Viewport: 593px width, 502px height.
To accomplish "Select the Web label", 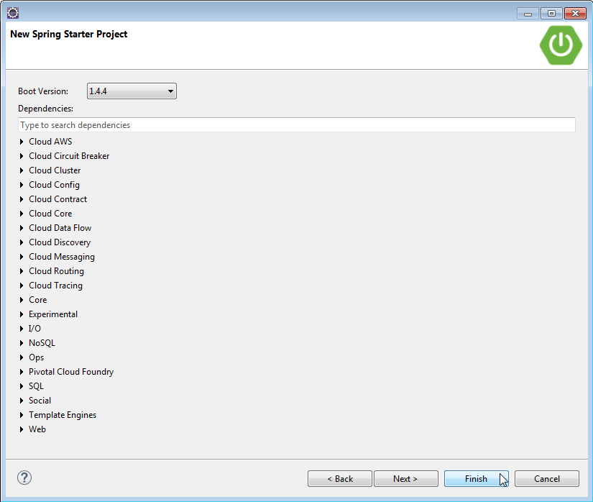I will coord(37,429).
